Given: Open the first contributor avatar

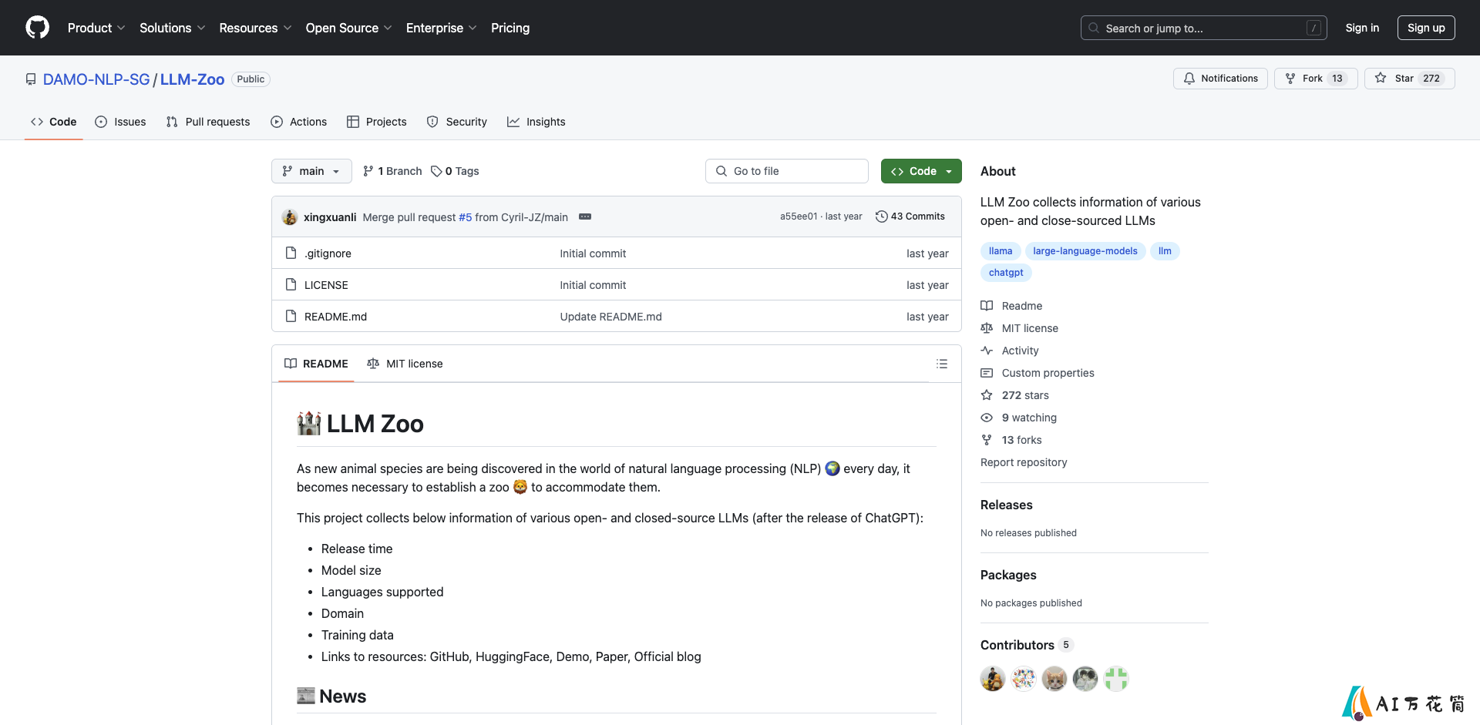Looking at the screenshot, I should (x=993, y=679).
